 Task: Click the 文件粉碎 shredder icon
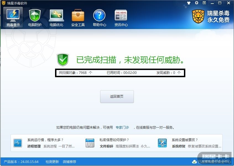tap(90, 143)
